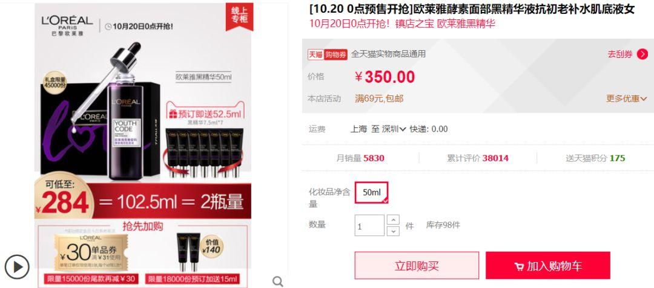Click the gift icon beside 预订即送52.5ml
Image resolution: width=654 pixels, height=288 pixels.
173,114
